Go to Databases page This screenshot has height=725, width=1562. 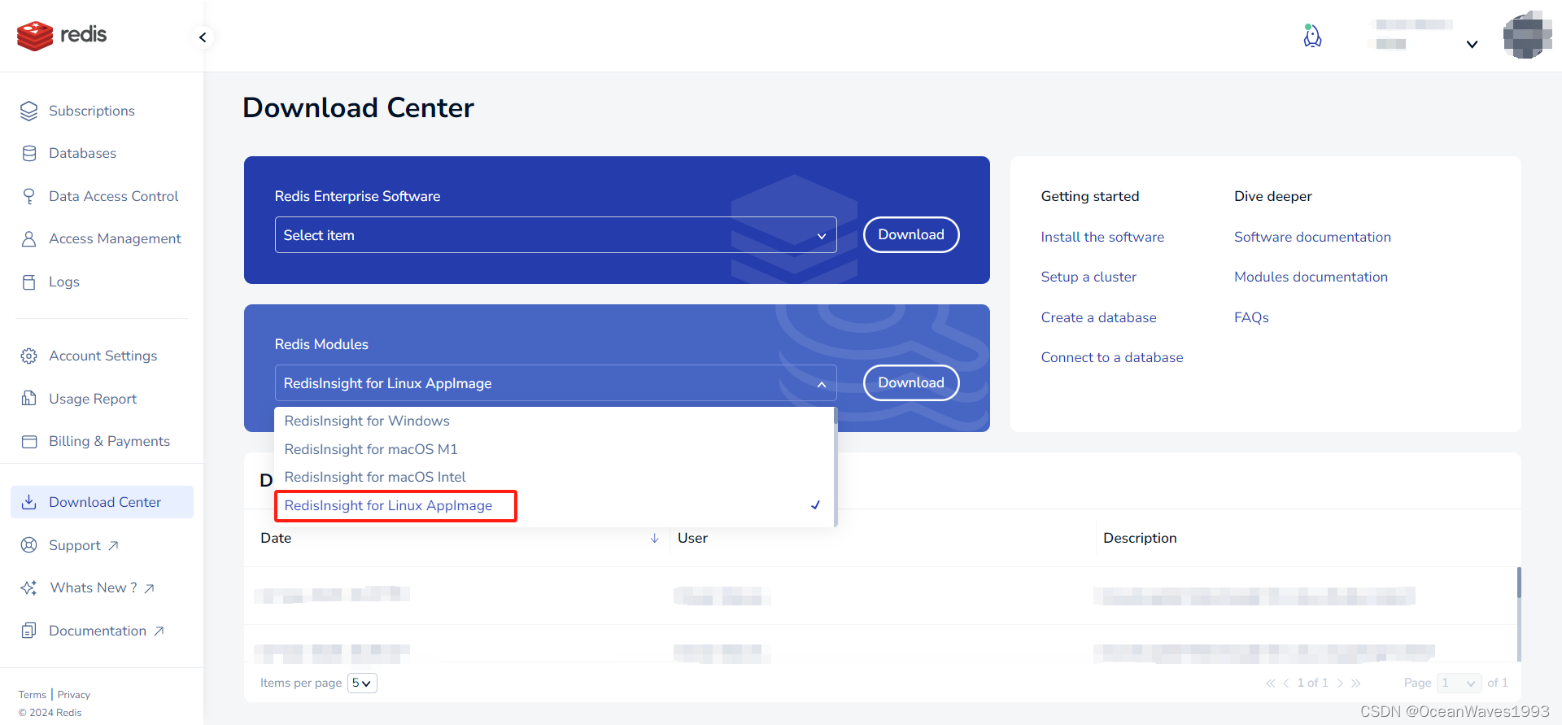(x=82, y=153)
